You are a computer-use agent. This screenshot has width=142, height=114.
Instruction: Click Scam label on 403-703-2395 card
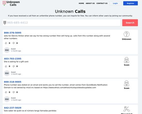127,65
